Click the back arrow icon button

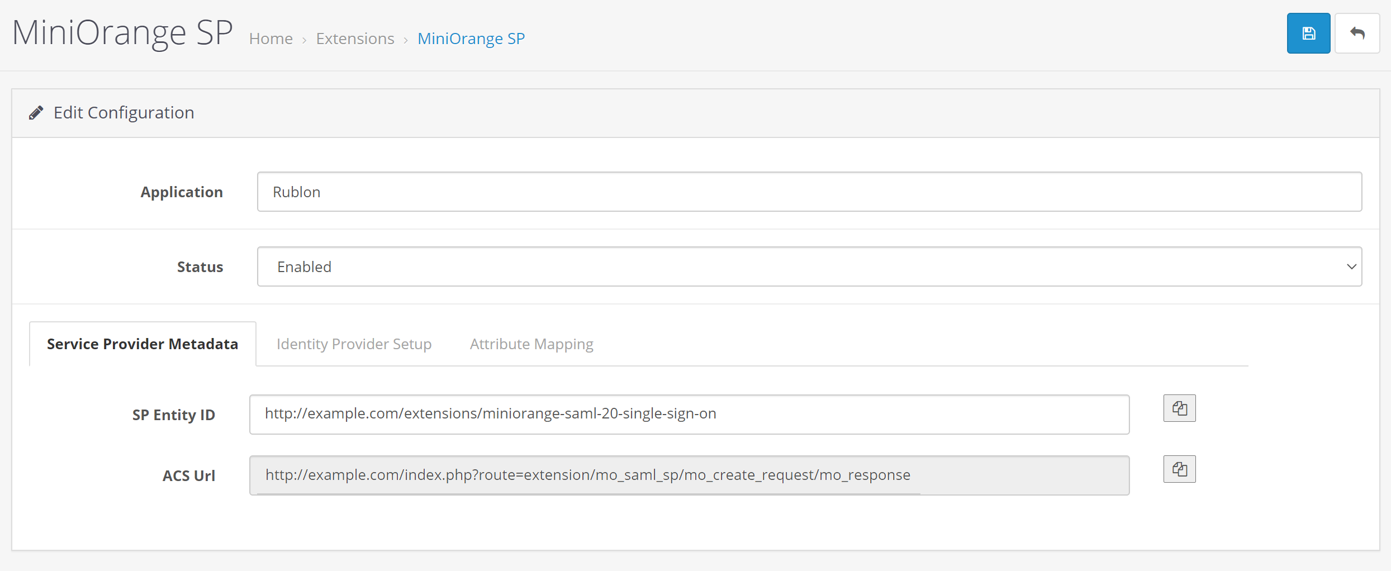1357,34
